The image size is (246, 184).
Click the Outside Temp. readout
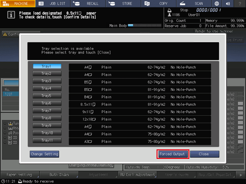[154, 167]
